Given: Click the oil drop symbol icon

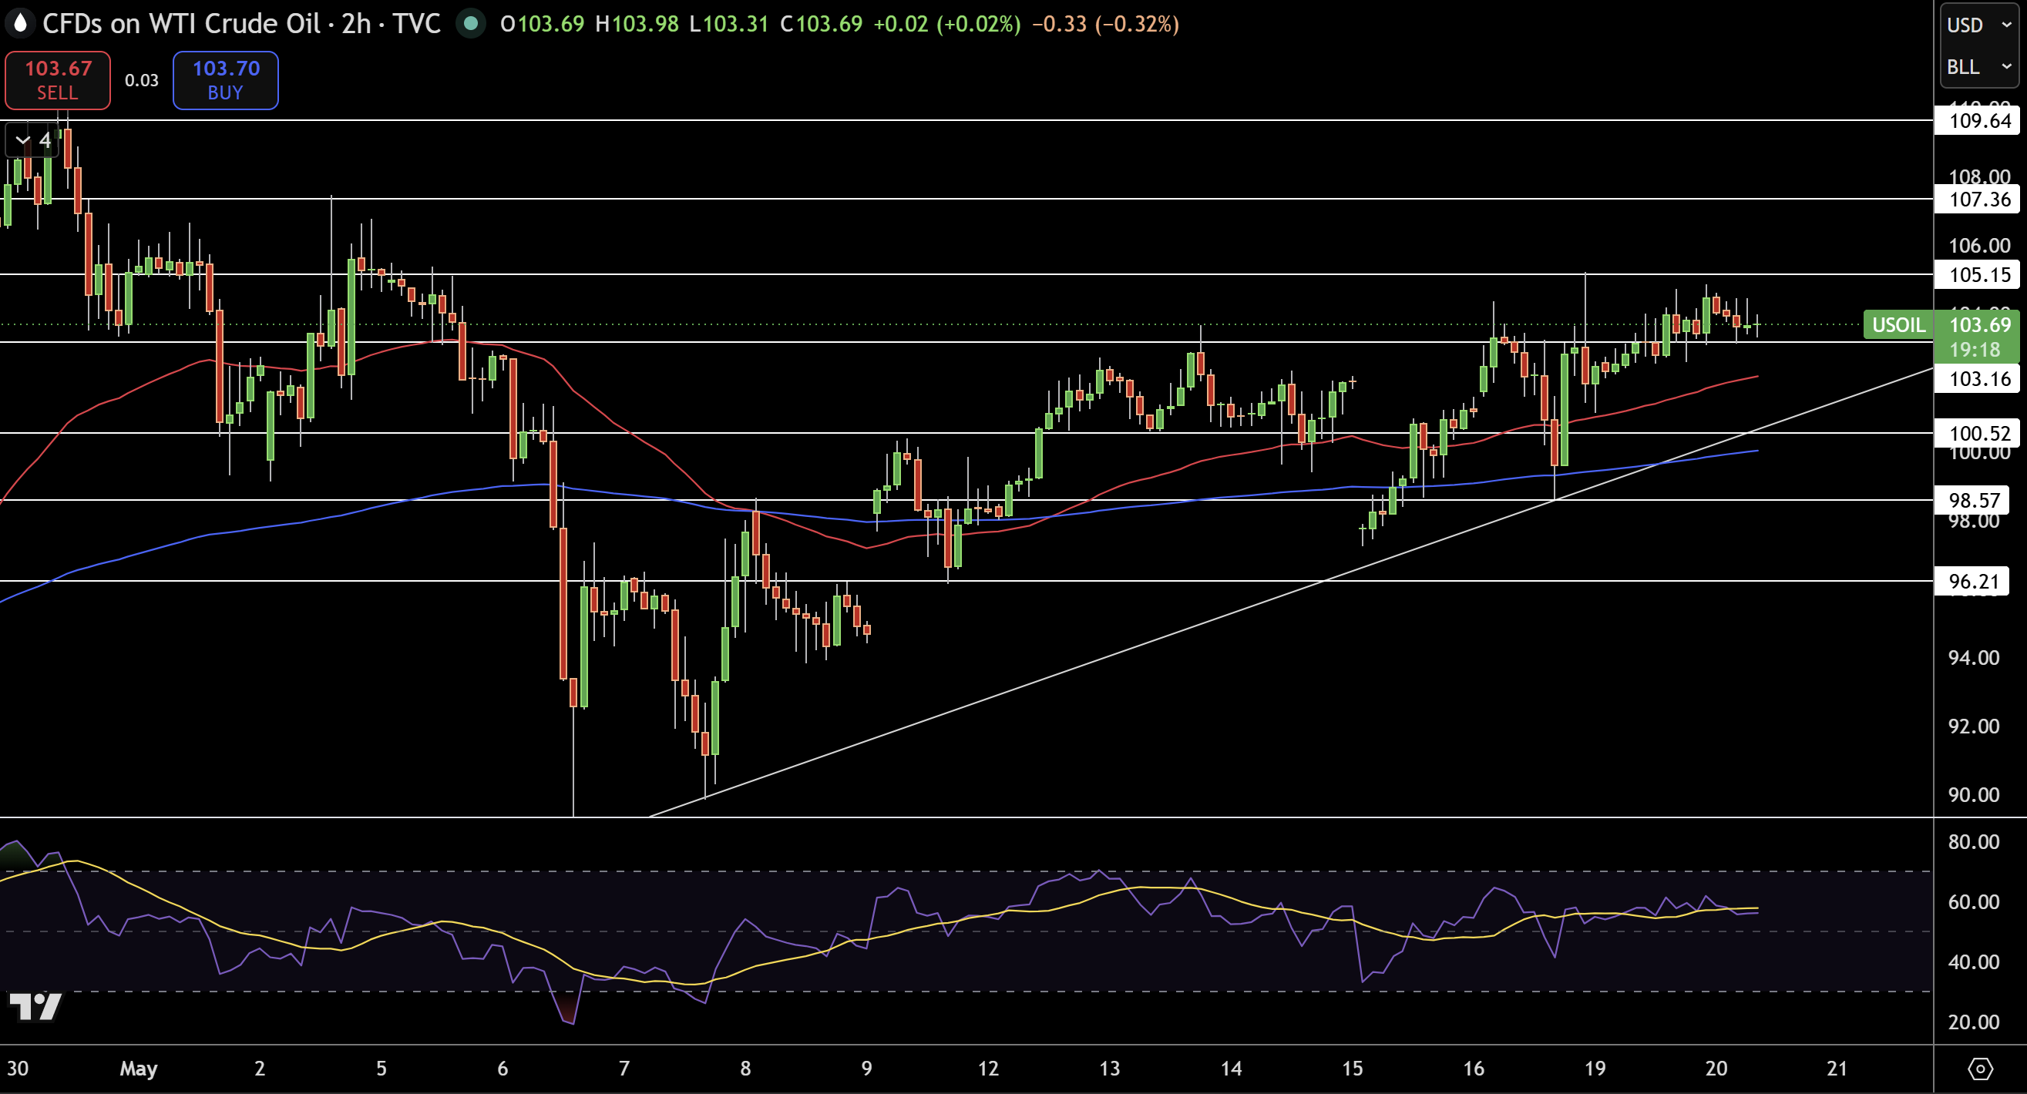Looking at the screenshot, I should (21, 23).
